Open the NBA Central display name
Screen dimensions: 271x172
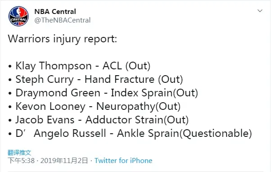(x=55, y=12)
